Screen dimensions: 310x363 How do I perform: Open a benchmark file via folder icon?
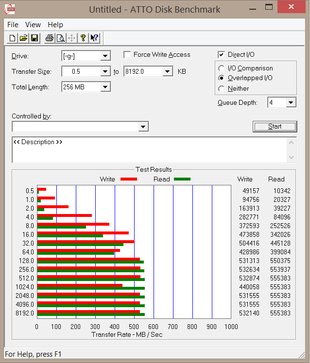(x=23, y=38)
